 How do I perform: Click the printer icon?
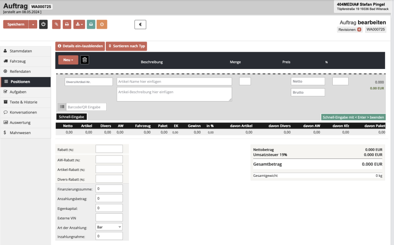67,24
